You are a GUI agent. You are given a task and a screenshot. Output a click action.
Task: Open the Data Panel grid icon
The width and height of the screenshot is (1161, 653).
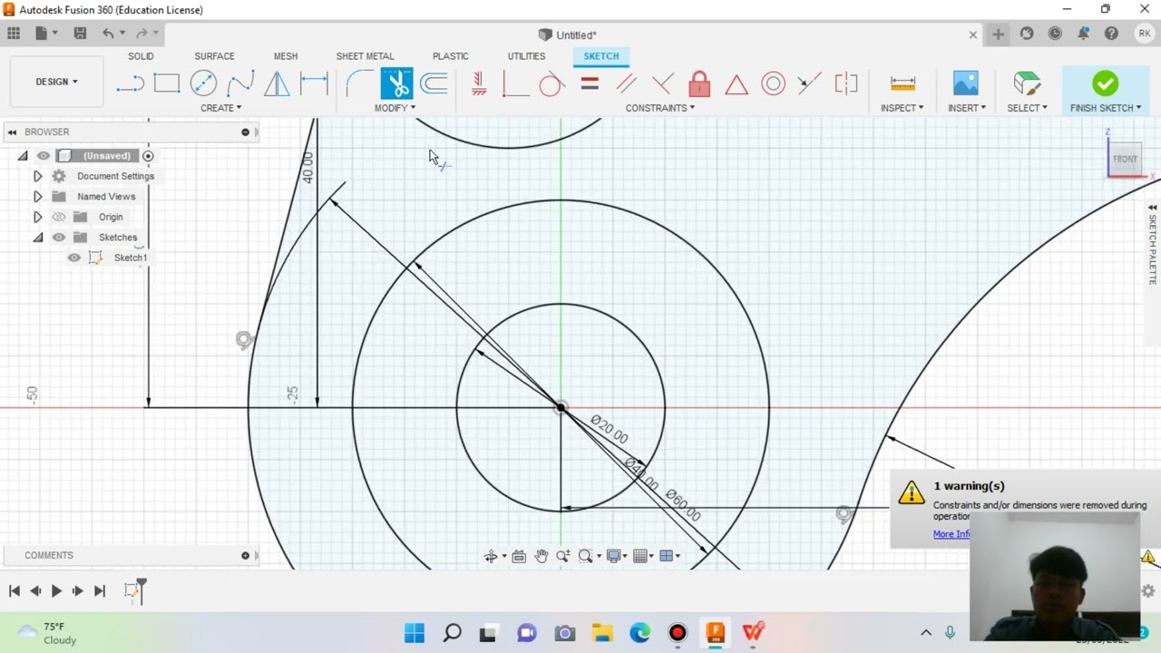14,34
